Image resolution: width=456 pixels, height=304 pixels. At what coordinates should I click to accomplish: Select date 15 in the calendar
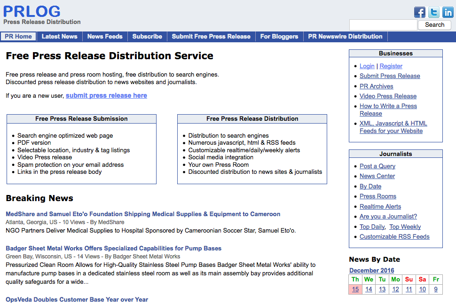tap(355, 289)
